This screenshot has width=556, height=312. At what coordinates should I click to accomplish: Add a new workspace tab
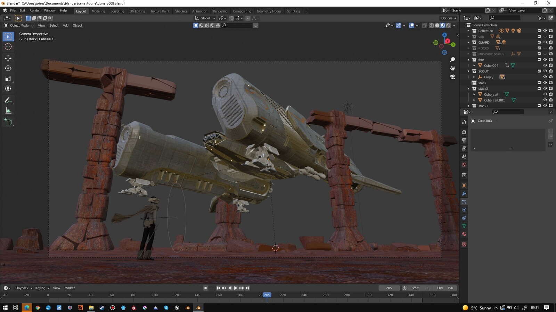306,11
